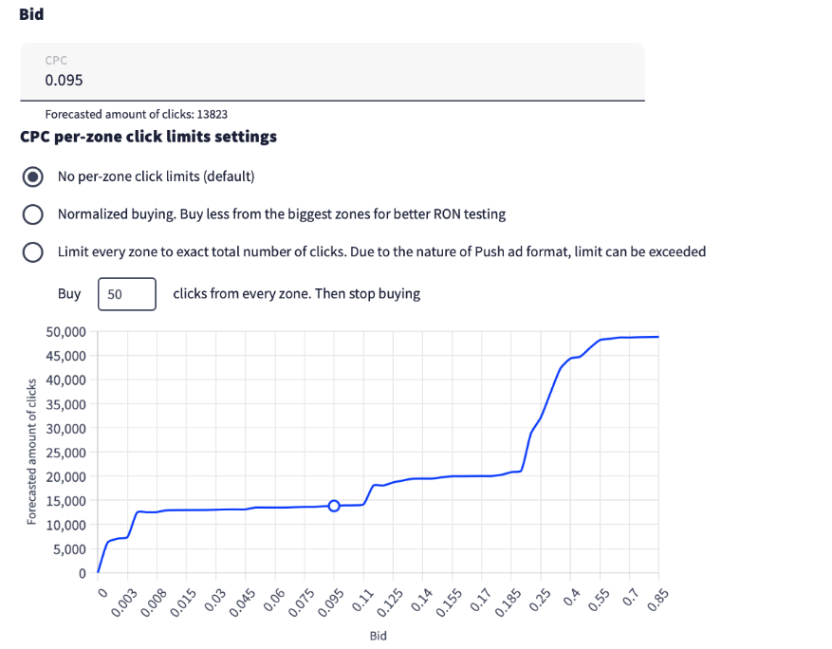The width and height of the screenshot is (832, 649).
Task: Click the 25,000 label on the clicks axis
Action: 65,453
